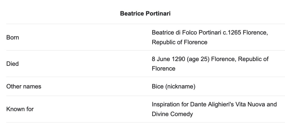Click the Beatrice Portinari table heading

pos(145,14)
